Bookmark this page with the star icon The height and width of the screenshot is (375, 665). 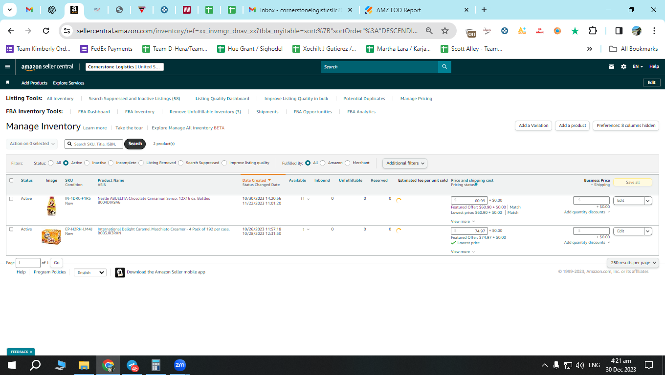click(x=445, y=31)
